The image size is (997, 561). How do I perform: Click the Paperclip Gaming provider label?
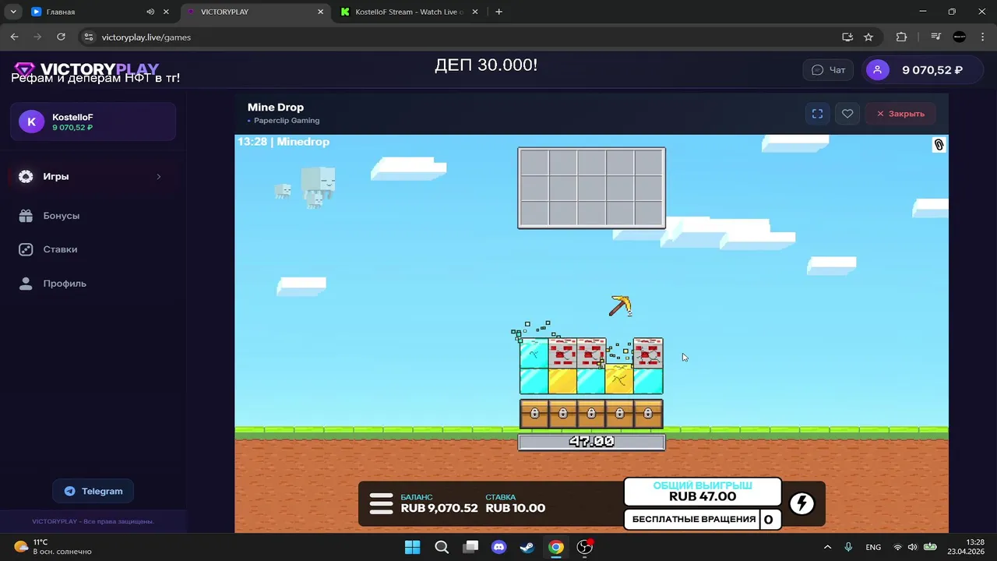[287, 121]
